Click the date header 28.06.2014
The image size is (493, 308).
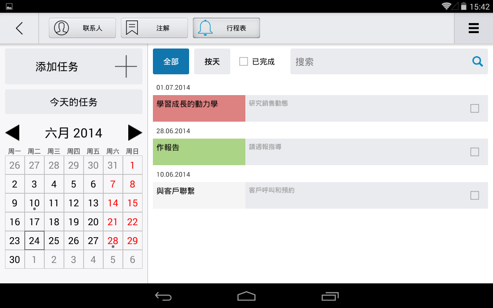pyautogui.click(x=173, y=131)
